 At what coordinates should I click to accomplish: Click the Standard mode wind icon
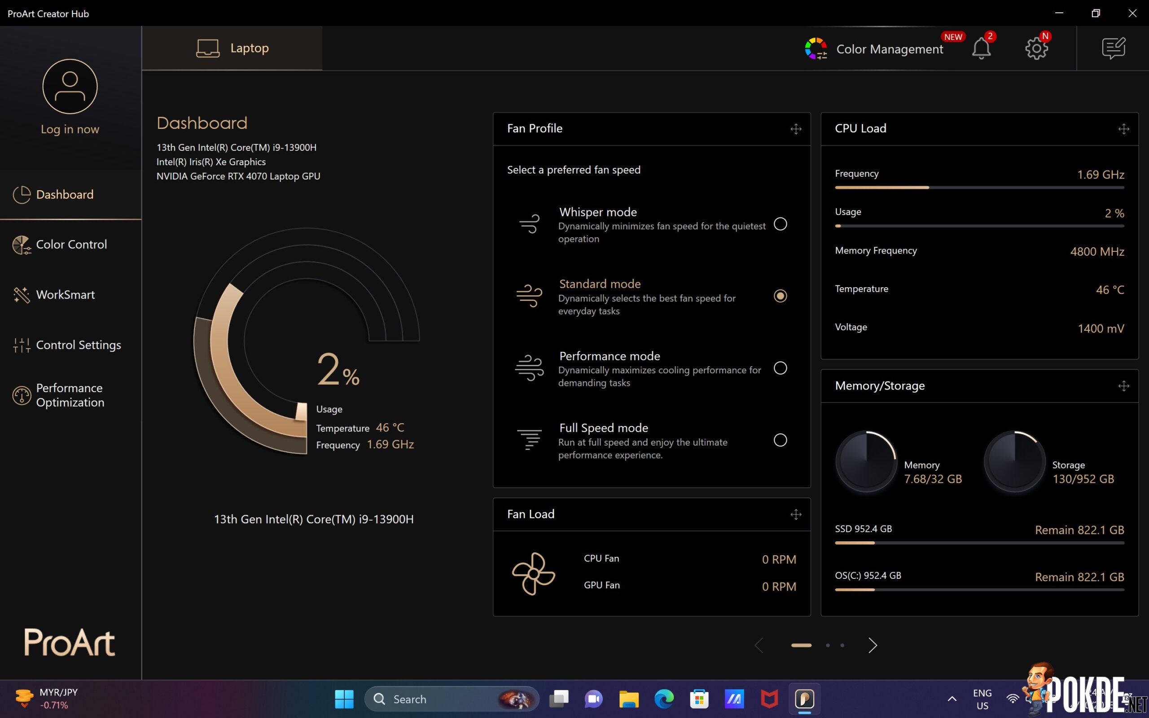[x=530, y=296]
